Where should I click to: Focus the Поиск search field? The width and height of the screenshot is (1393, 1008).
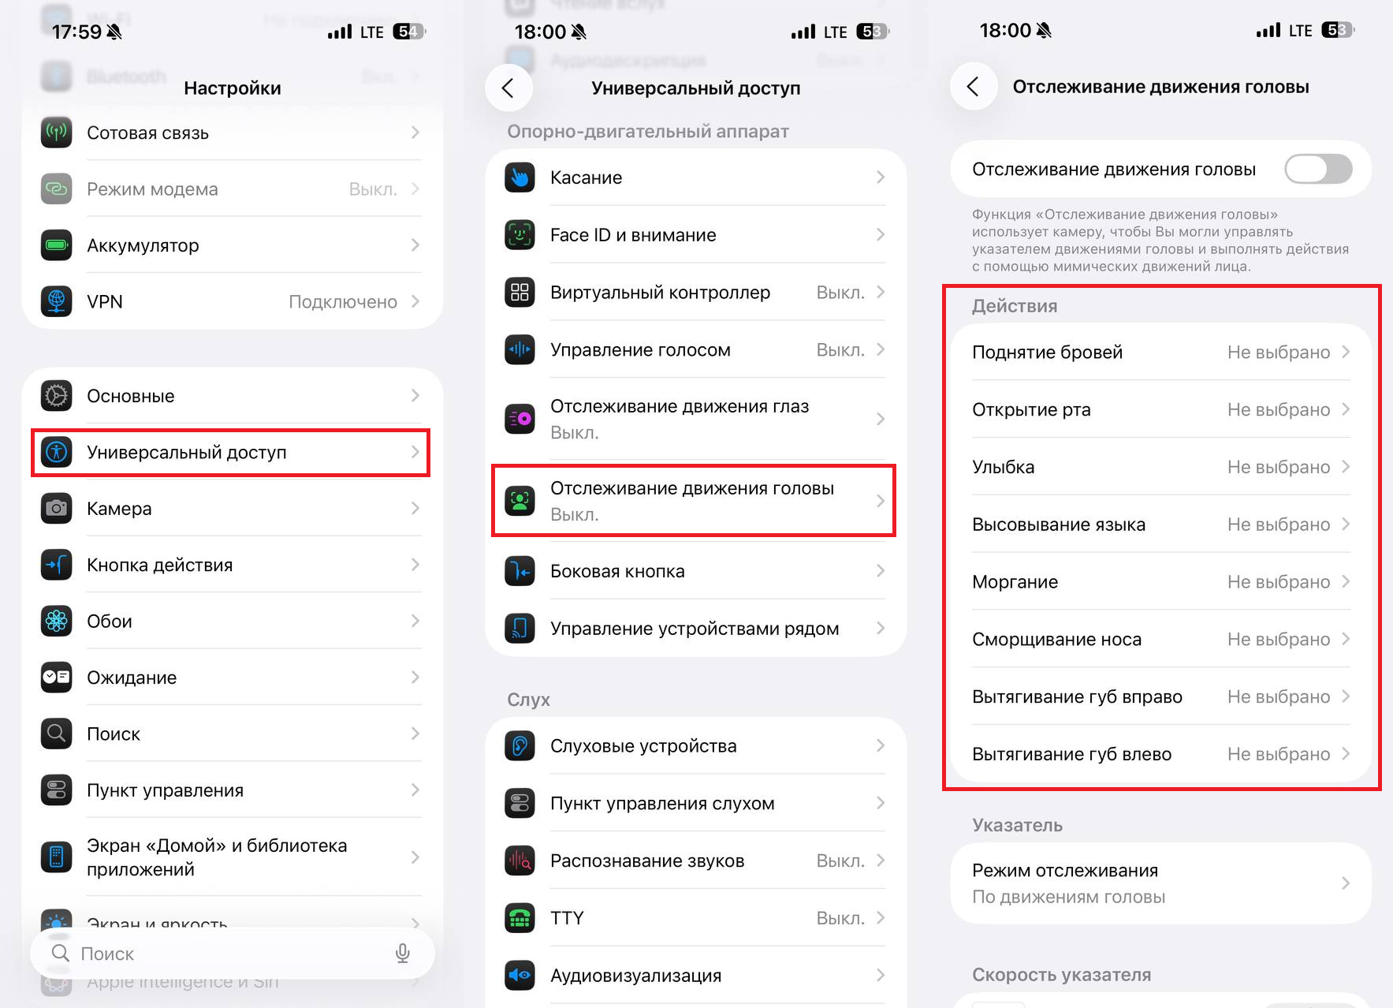(233, 954)
